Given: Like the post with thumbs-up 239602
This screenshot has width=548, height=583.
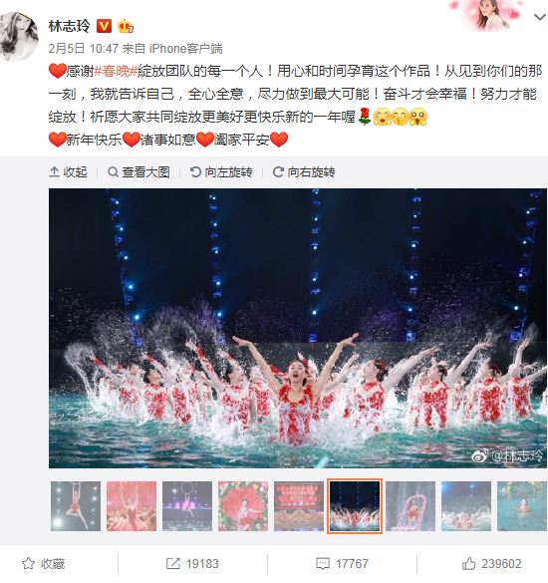Looking at the screenshot, I should point(491,564).
